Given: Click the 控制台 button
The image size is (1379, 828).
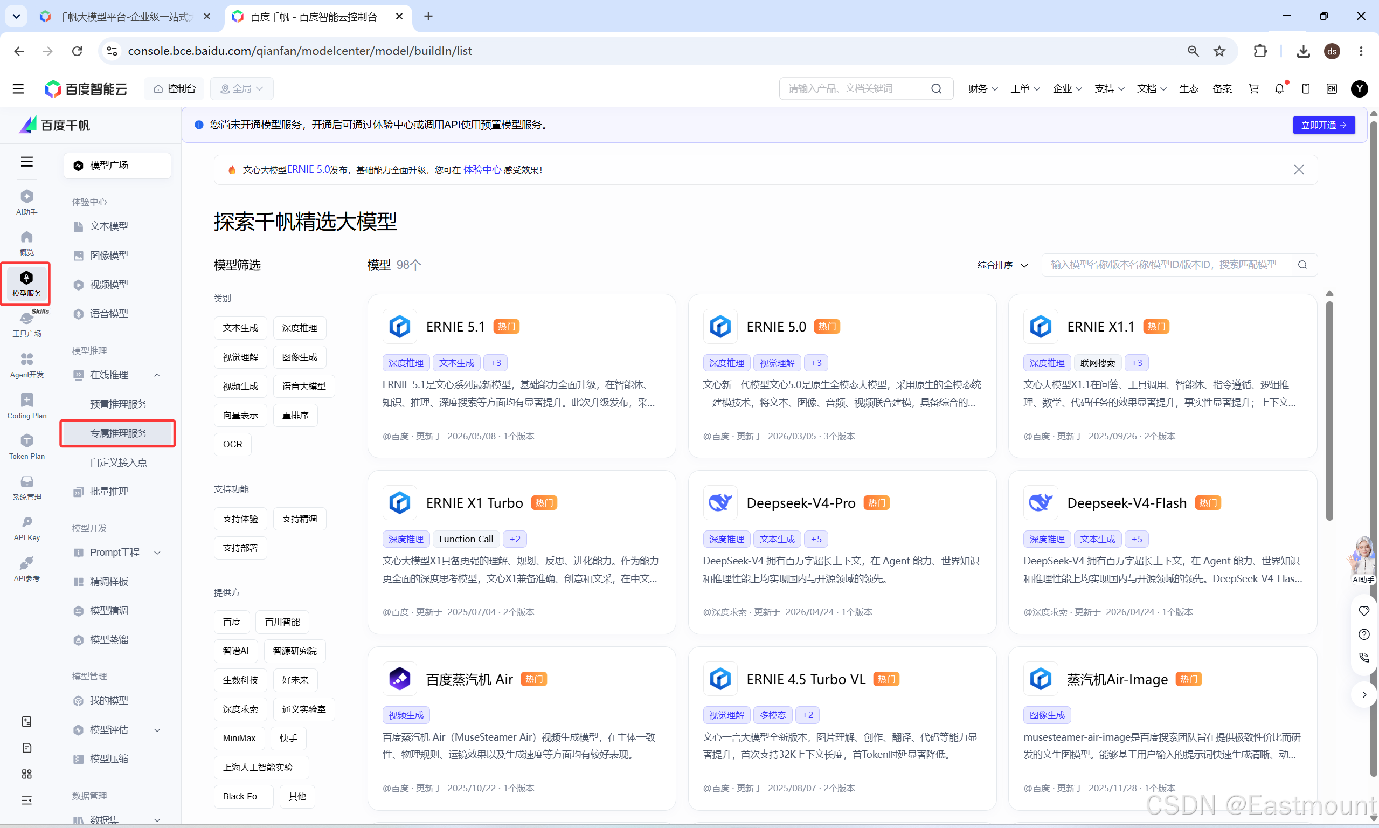Looking at the screenshot, I should [174, 89].
